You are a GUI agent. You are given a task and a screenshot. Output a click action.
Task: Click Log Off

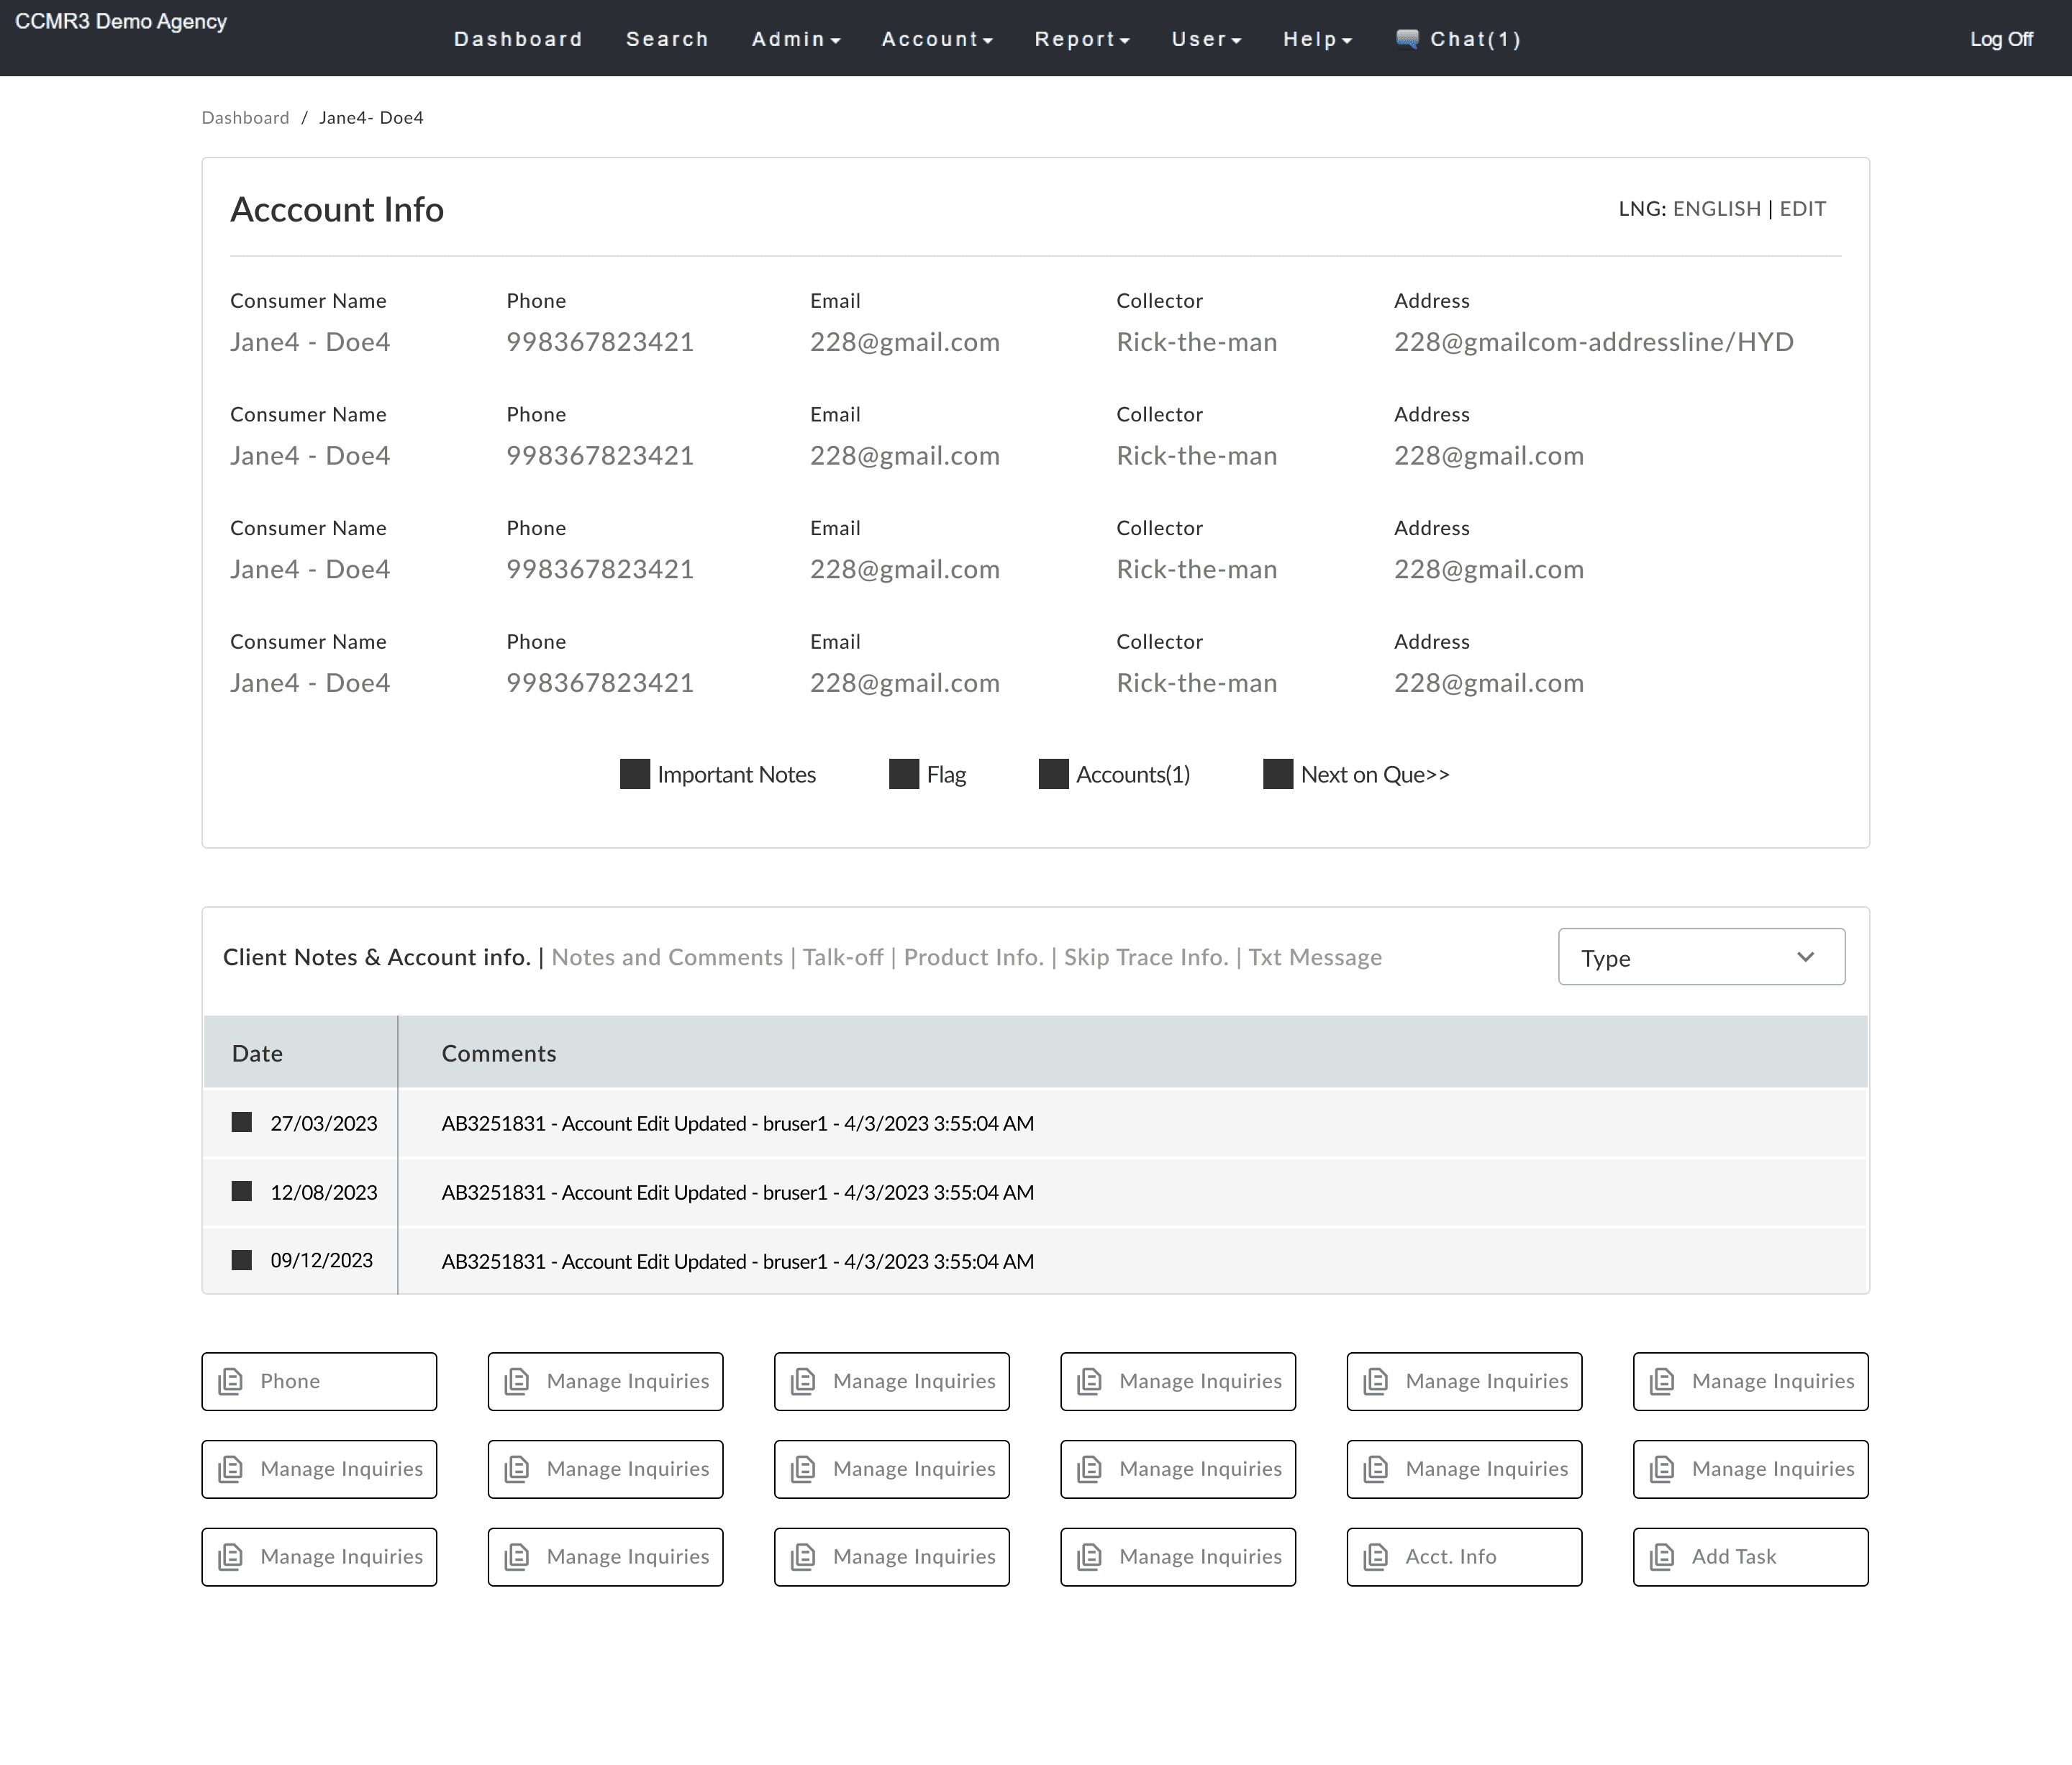[2000, 39]
